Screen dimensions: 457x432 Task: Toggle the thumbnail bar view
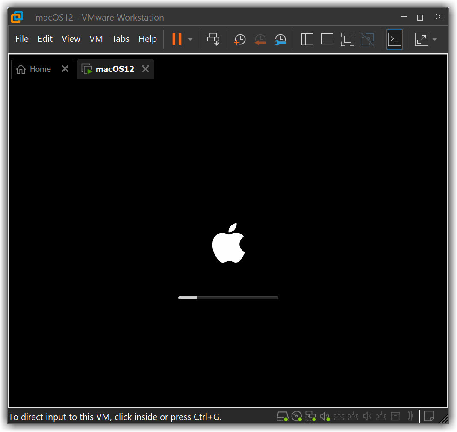(327, 39)
